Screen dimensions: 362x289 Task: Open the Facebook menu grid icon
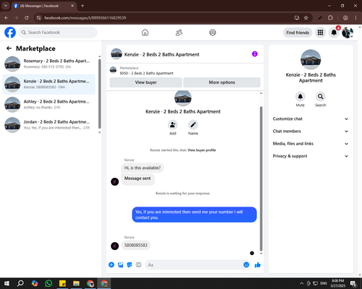(320, 33)
